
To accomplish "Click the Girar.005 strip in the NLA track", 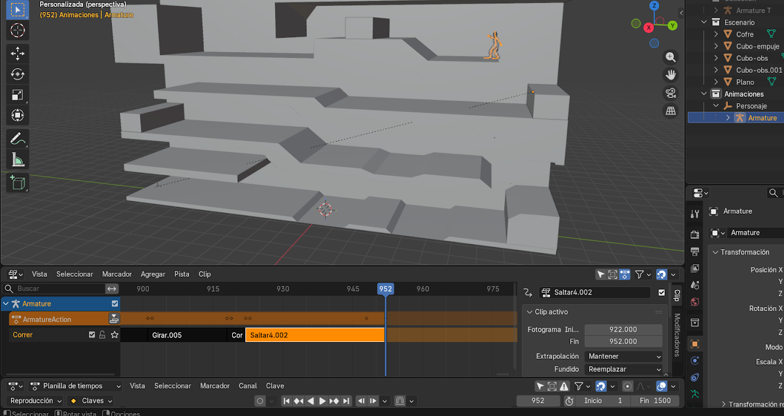I will (x=186, y=335).
